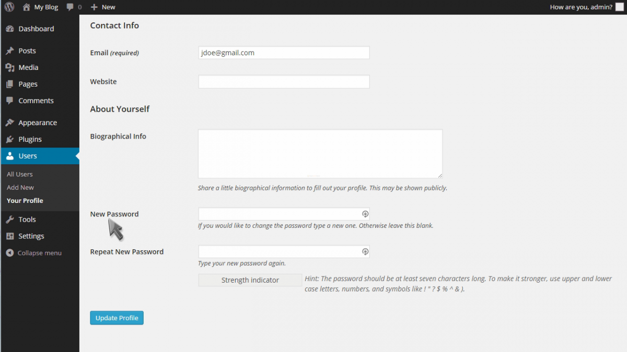Click the password Strength indicator bar
The width and height of the screenshot is (627, 352).
[x=250, y=280]
